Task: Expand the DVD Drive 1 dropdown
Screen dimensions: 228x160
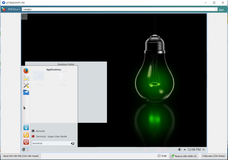Action: click(216, 9)
